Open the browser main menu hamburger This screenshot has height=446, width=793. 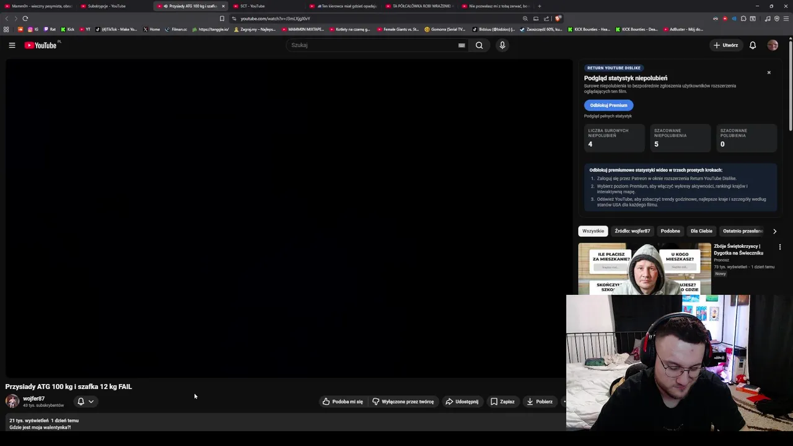point(786,19)
